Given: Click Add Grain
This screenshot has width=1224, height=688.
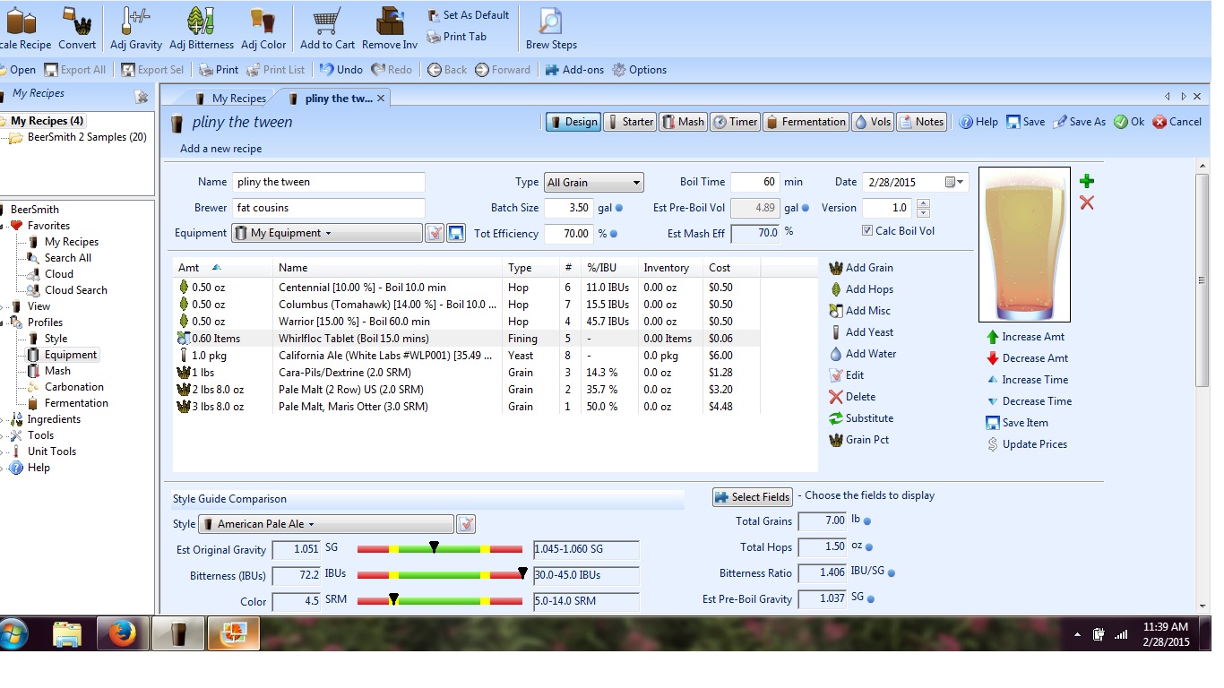Looking at the screenshot, I should click(861, 268).
